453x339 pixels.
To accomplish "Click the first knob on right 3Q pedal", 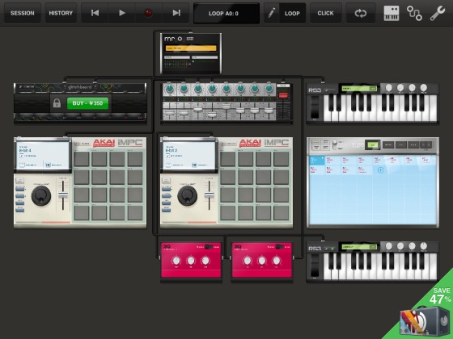I will pos(248,261).
